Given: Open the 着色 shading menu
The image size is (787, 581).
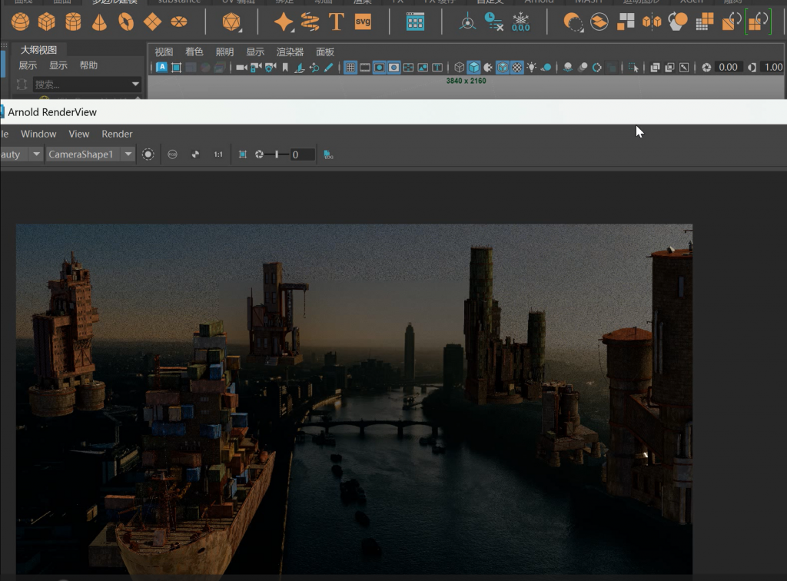Looking at the screenshot, I should [x=194, y=51].
